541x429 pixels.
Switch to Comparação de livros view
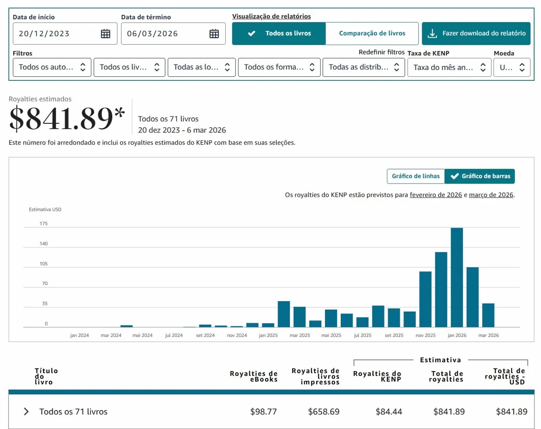[372, 32]
